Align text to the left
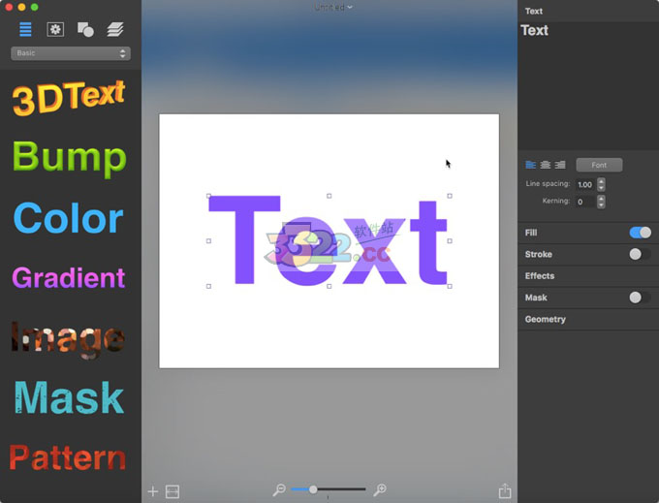The image size is (659, 503). (x=531, y=165)
